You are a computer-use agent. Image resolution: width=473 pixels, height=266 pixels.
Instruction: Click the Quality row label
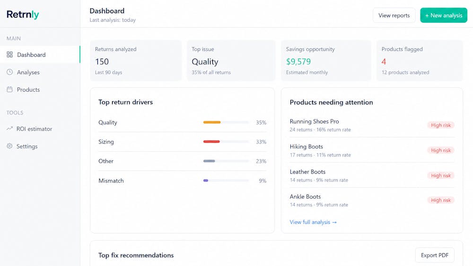108,123
